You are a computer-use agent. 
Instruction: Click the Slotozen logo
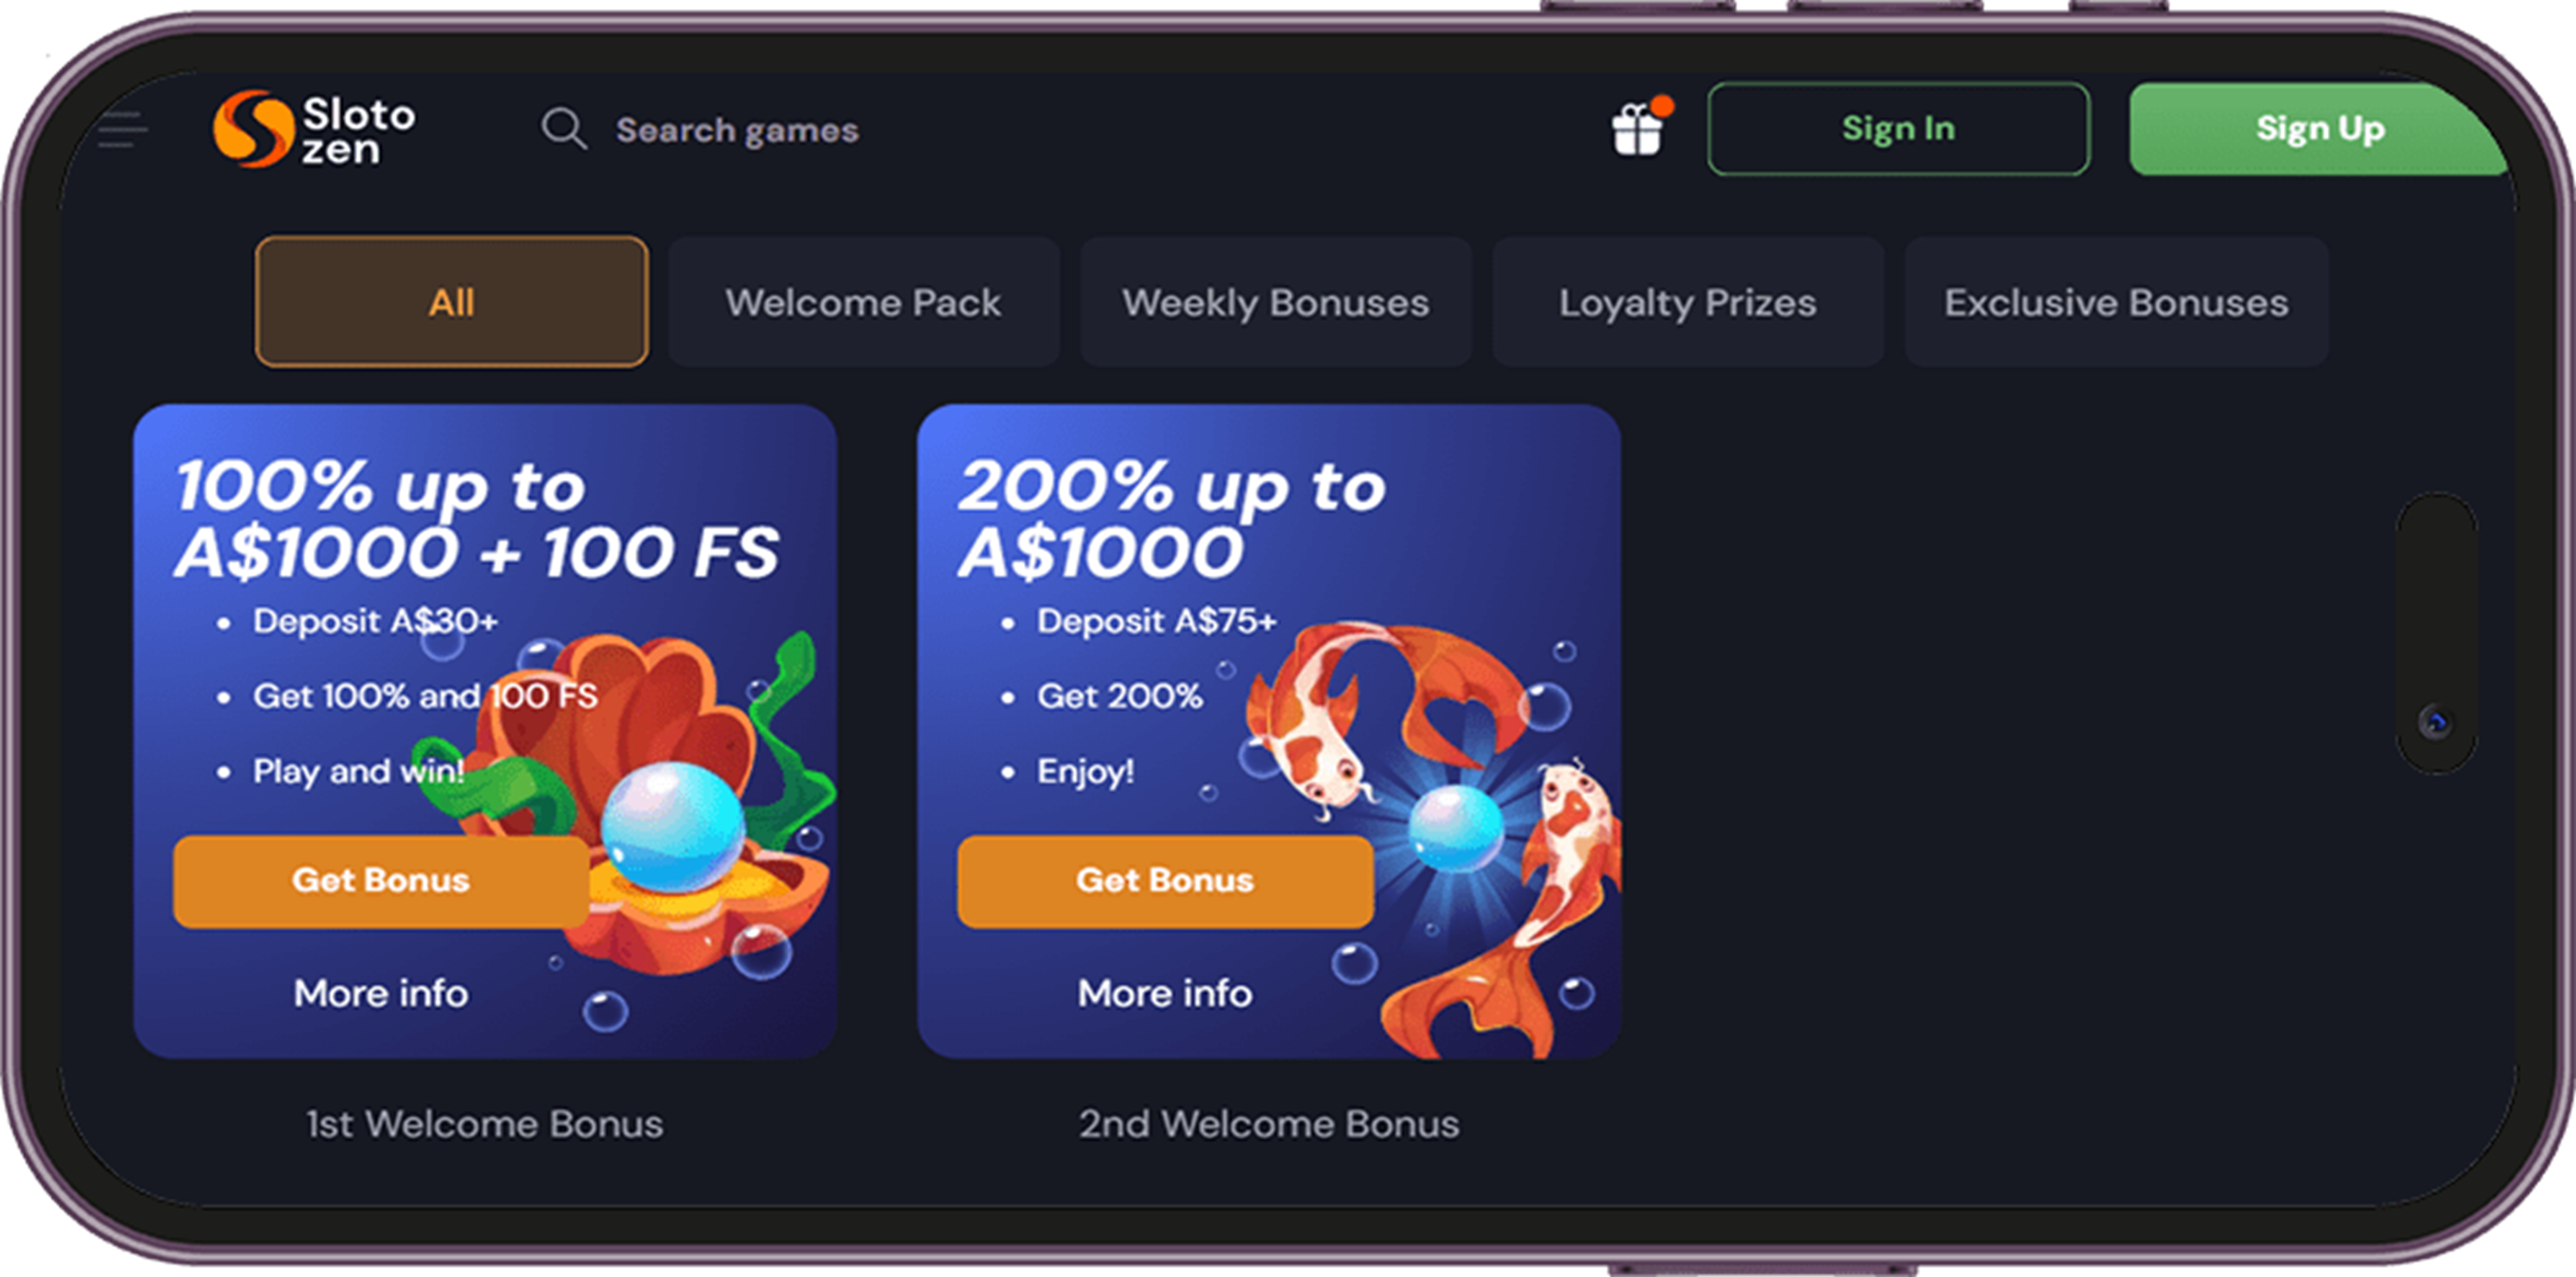pyautogui.click(x=314, y=130)
